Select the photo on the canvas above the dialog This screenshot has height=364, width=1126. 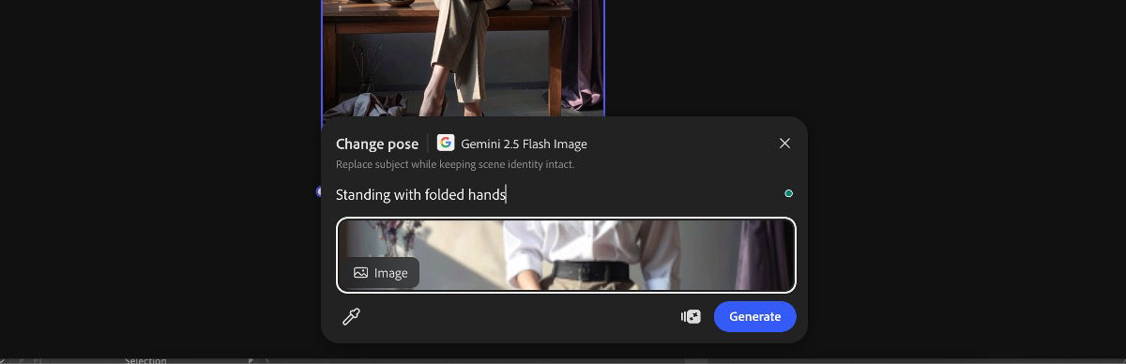464,58
